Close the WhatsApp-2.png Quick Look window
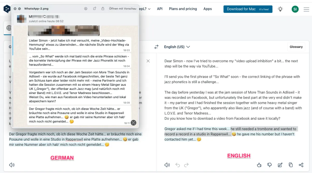312x173 pixels. click(x=15, y=9)
